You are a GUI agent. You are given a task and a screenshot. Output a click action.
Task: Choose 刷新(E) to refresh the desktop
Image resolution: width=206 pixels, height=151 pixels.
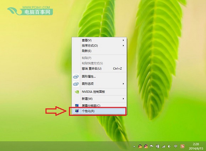(99, 51)
